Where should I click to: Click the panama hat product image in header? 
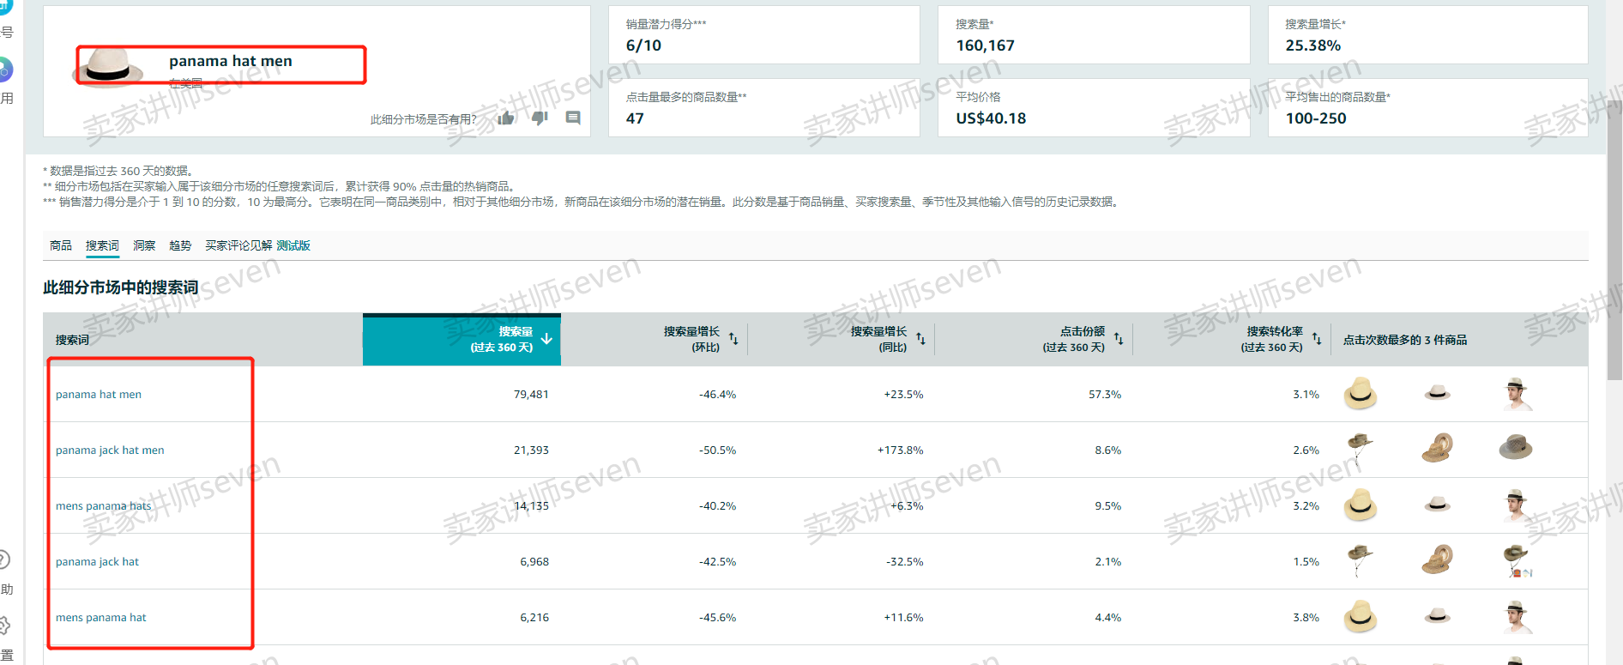click(x=107, y=67)
